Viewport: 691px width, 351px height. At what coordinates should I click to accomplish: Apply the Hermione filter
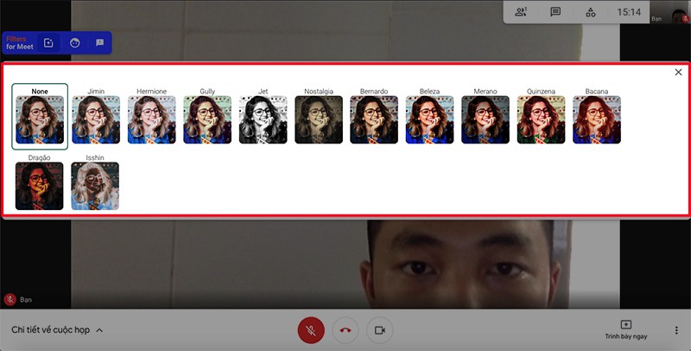pos(152,119)
